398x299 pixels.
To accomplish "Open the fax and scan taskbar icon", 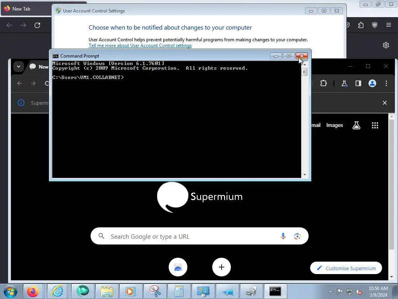I will pyautogui.click(x=251, y=291).
